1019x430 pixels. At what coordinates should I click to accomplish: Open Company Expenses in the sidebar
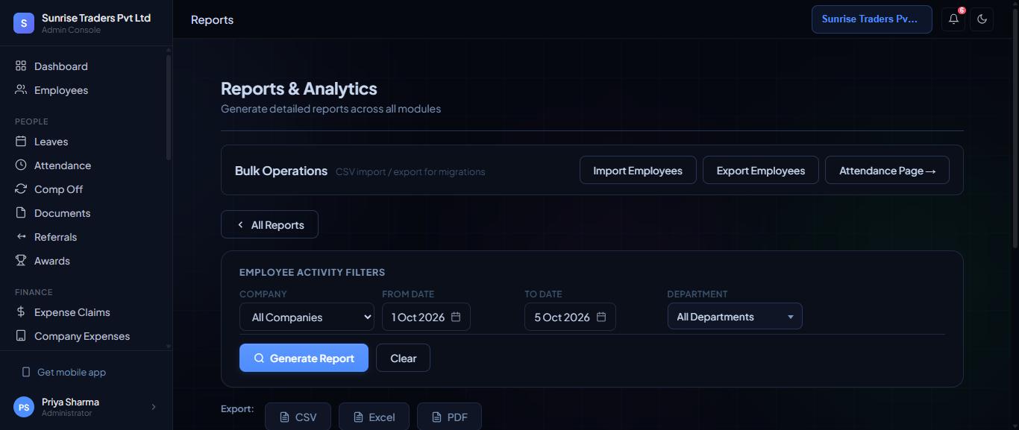coord(86,336)
